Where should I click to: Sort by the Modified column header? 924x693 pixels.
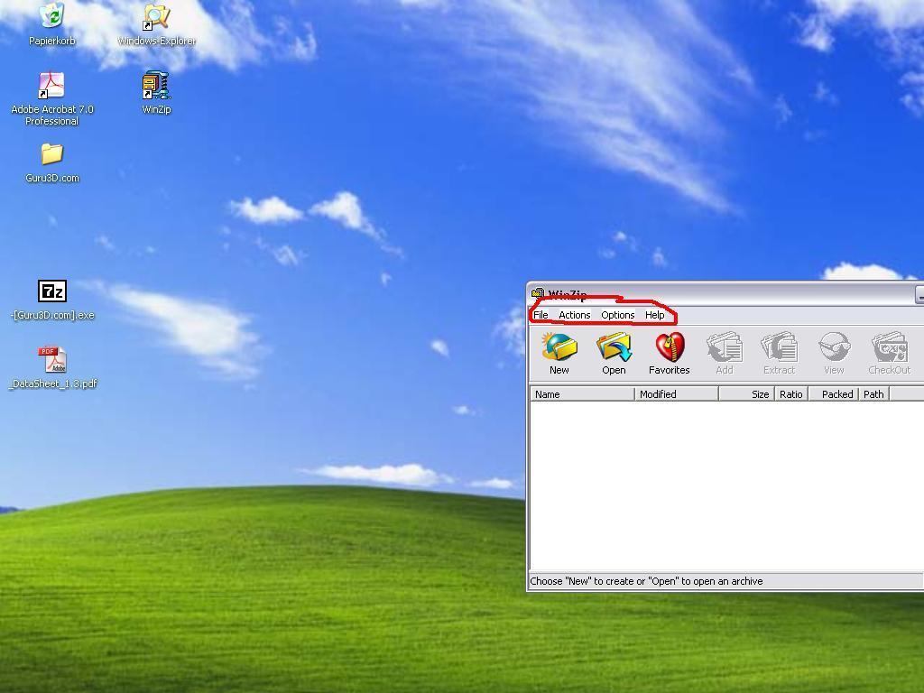[677, 394]
